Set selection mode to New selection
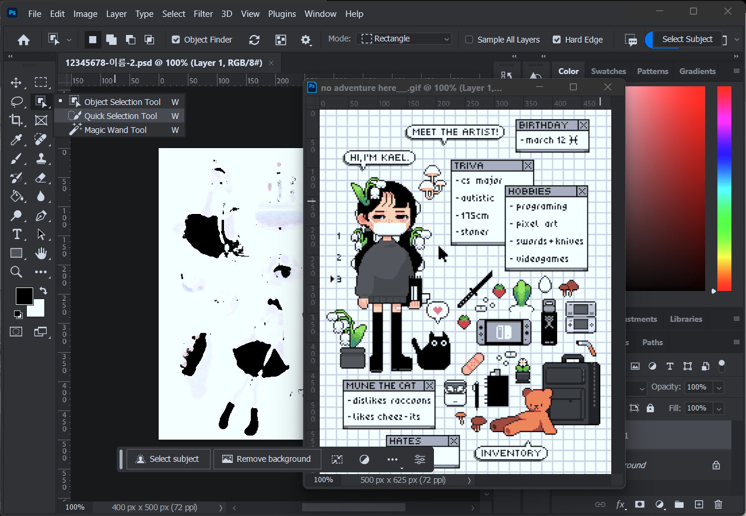This screenshot has width=746, height=516. pyautogui.click(x=92, y=40)
